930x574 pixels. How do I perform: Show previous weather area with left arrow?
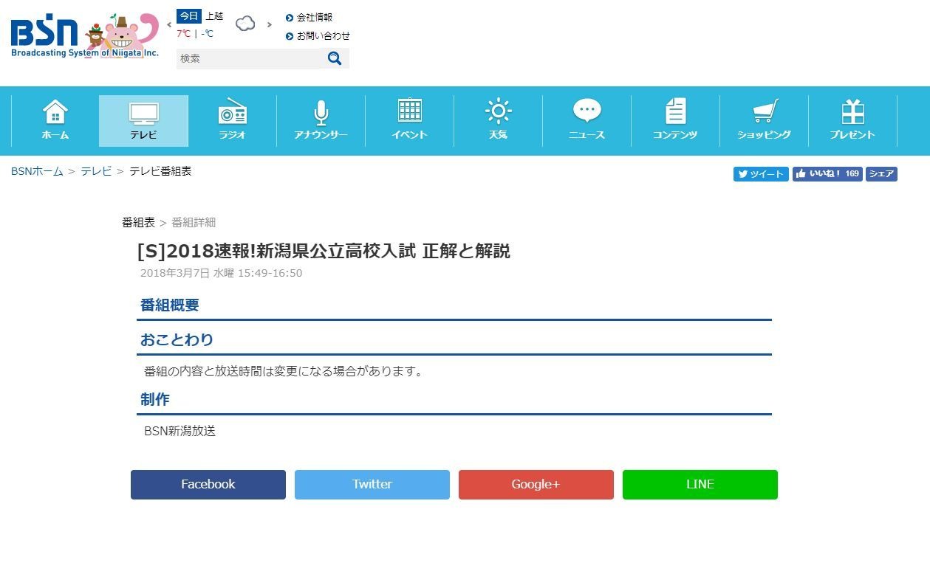coord(169,24)
